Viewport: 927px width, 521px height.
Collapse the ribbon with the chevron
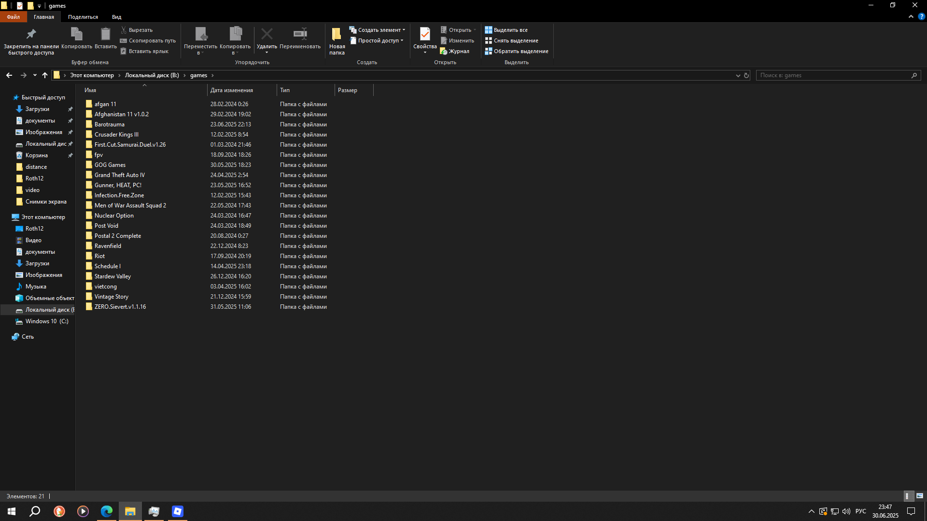pyautogui.click(x=911, y=16)
